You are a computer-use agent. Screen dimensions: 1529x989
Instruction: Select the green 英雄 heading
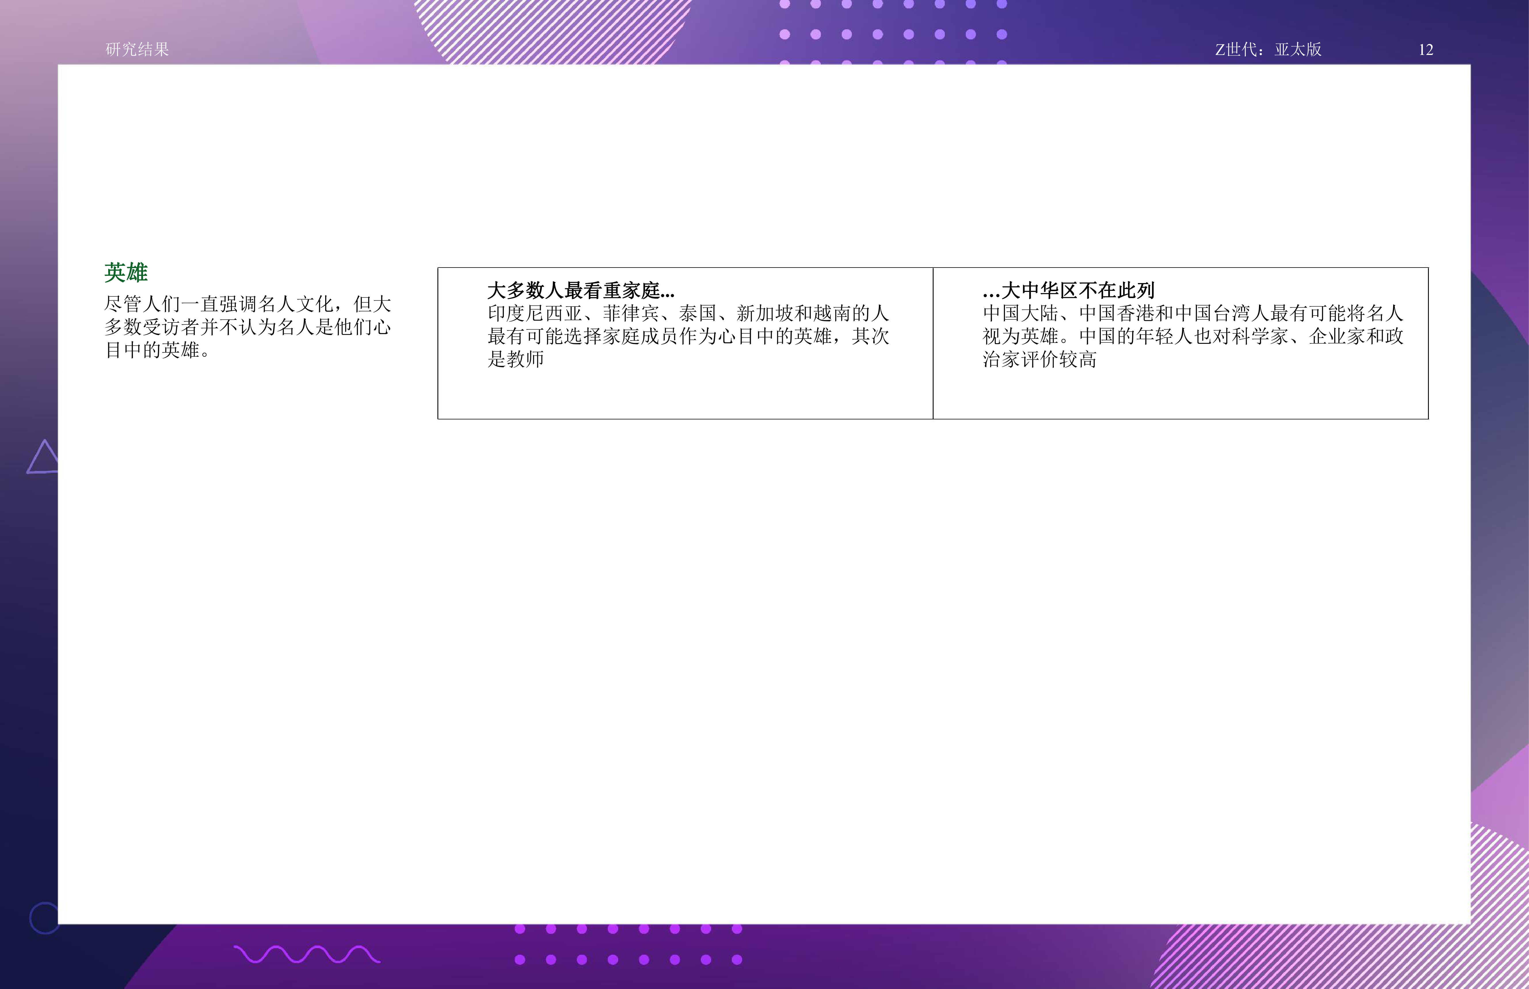pyautogui.click(x=126, y=272)
